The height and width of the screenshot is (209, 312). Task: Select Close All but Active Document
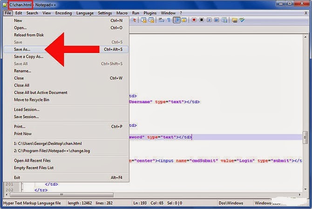tap(66, 92)
